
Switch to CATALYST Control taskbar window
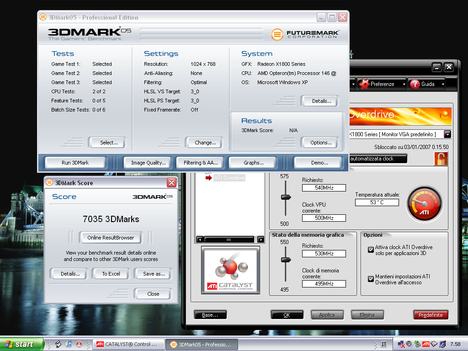pos(128,345)
